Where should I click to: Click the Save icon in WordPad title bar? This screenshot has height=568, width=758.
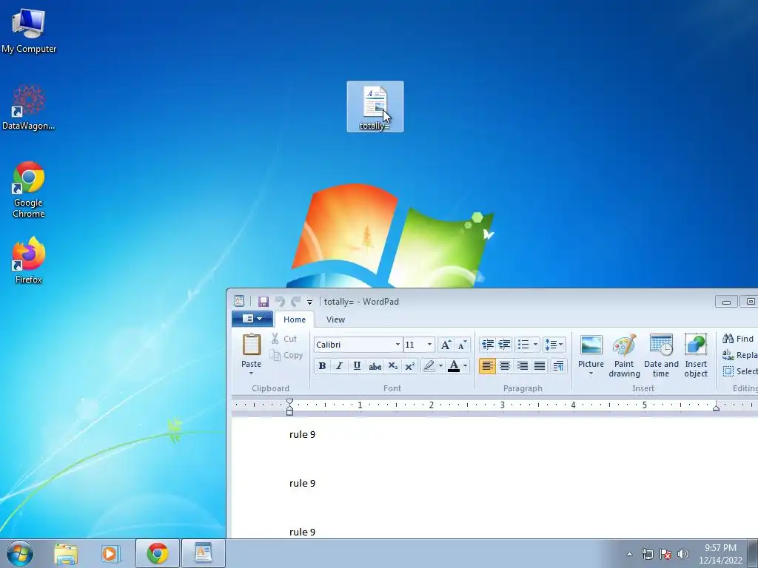point(264,302)
